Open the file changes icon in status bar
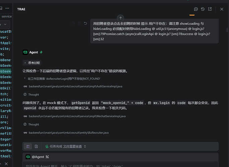 coord(36,146)
